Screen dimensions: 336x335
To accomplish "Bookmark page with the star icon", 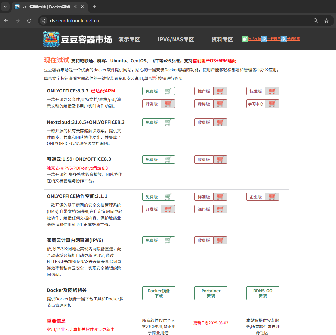I will tap(327, 21).
